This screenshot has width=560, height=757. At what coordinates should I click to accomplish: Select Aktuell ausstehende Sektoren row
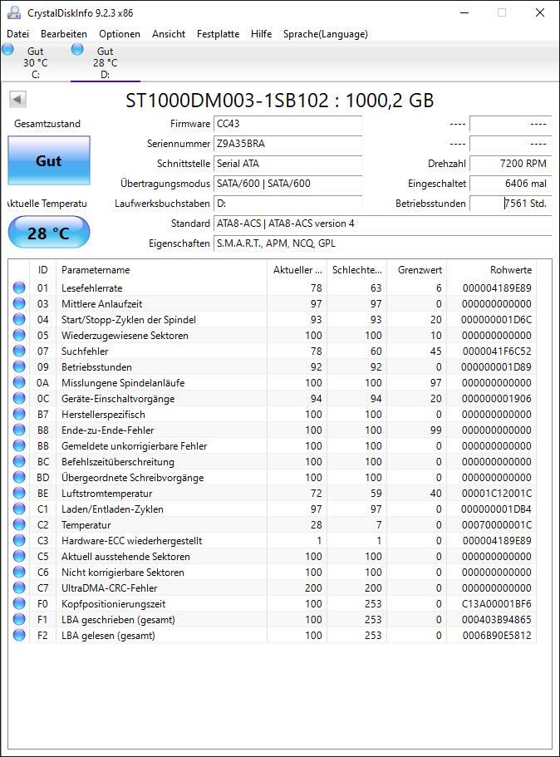tap(273, 556)
